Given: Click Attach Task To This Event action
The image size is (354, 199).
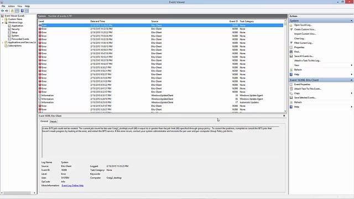Looking at the screenshot, I should (x=308, y=89).
